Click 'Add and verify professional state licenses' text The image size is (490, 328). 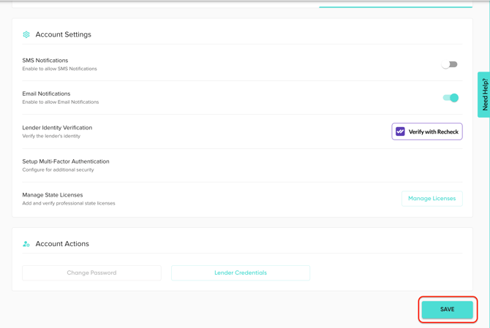(69, 203)
